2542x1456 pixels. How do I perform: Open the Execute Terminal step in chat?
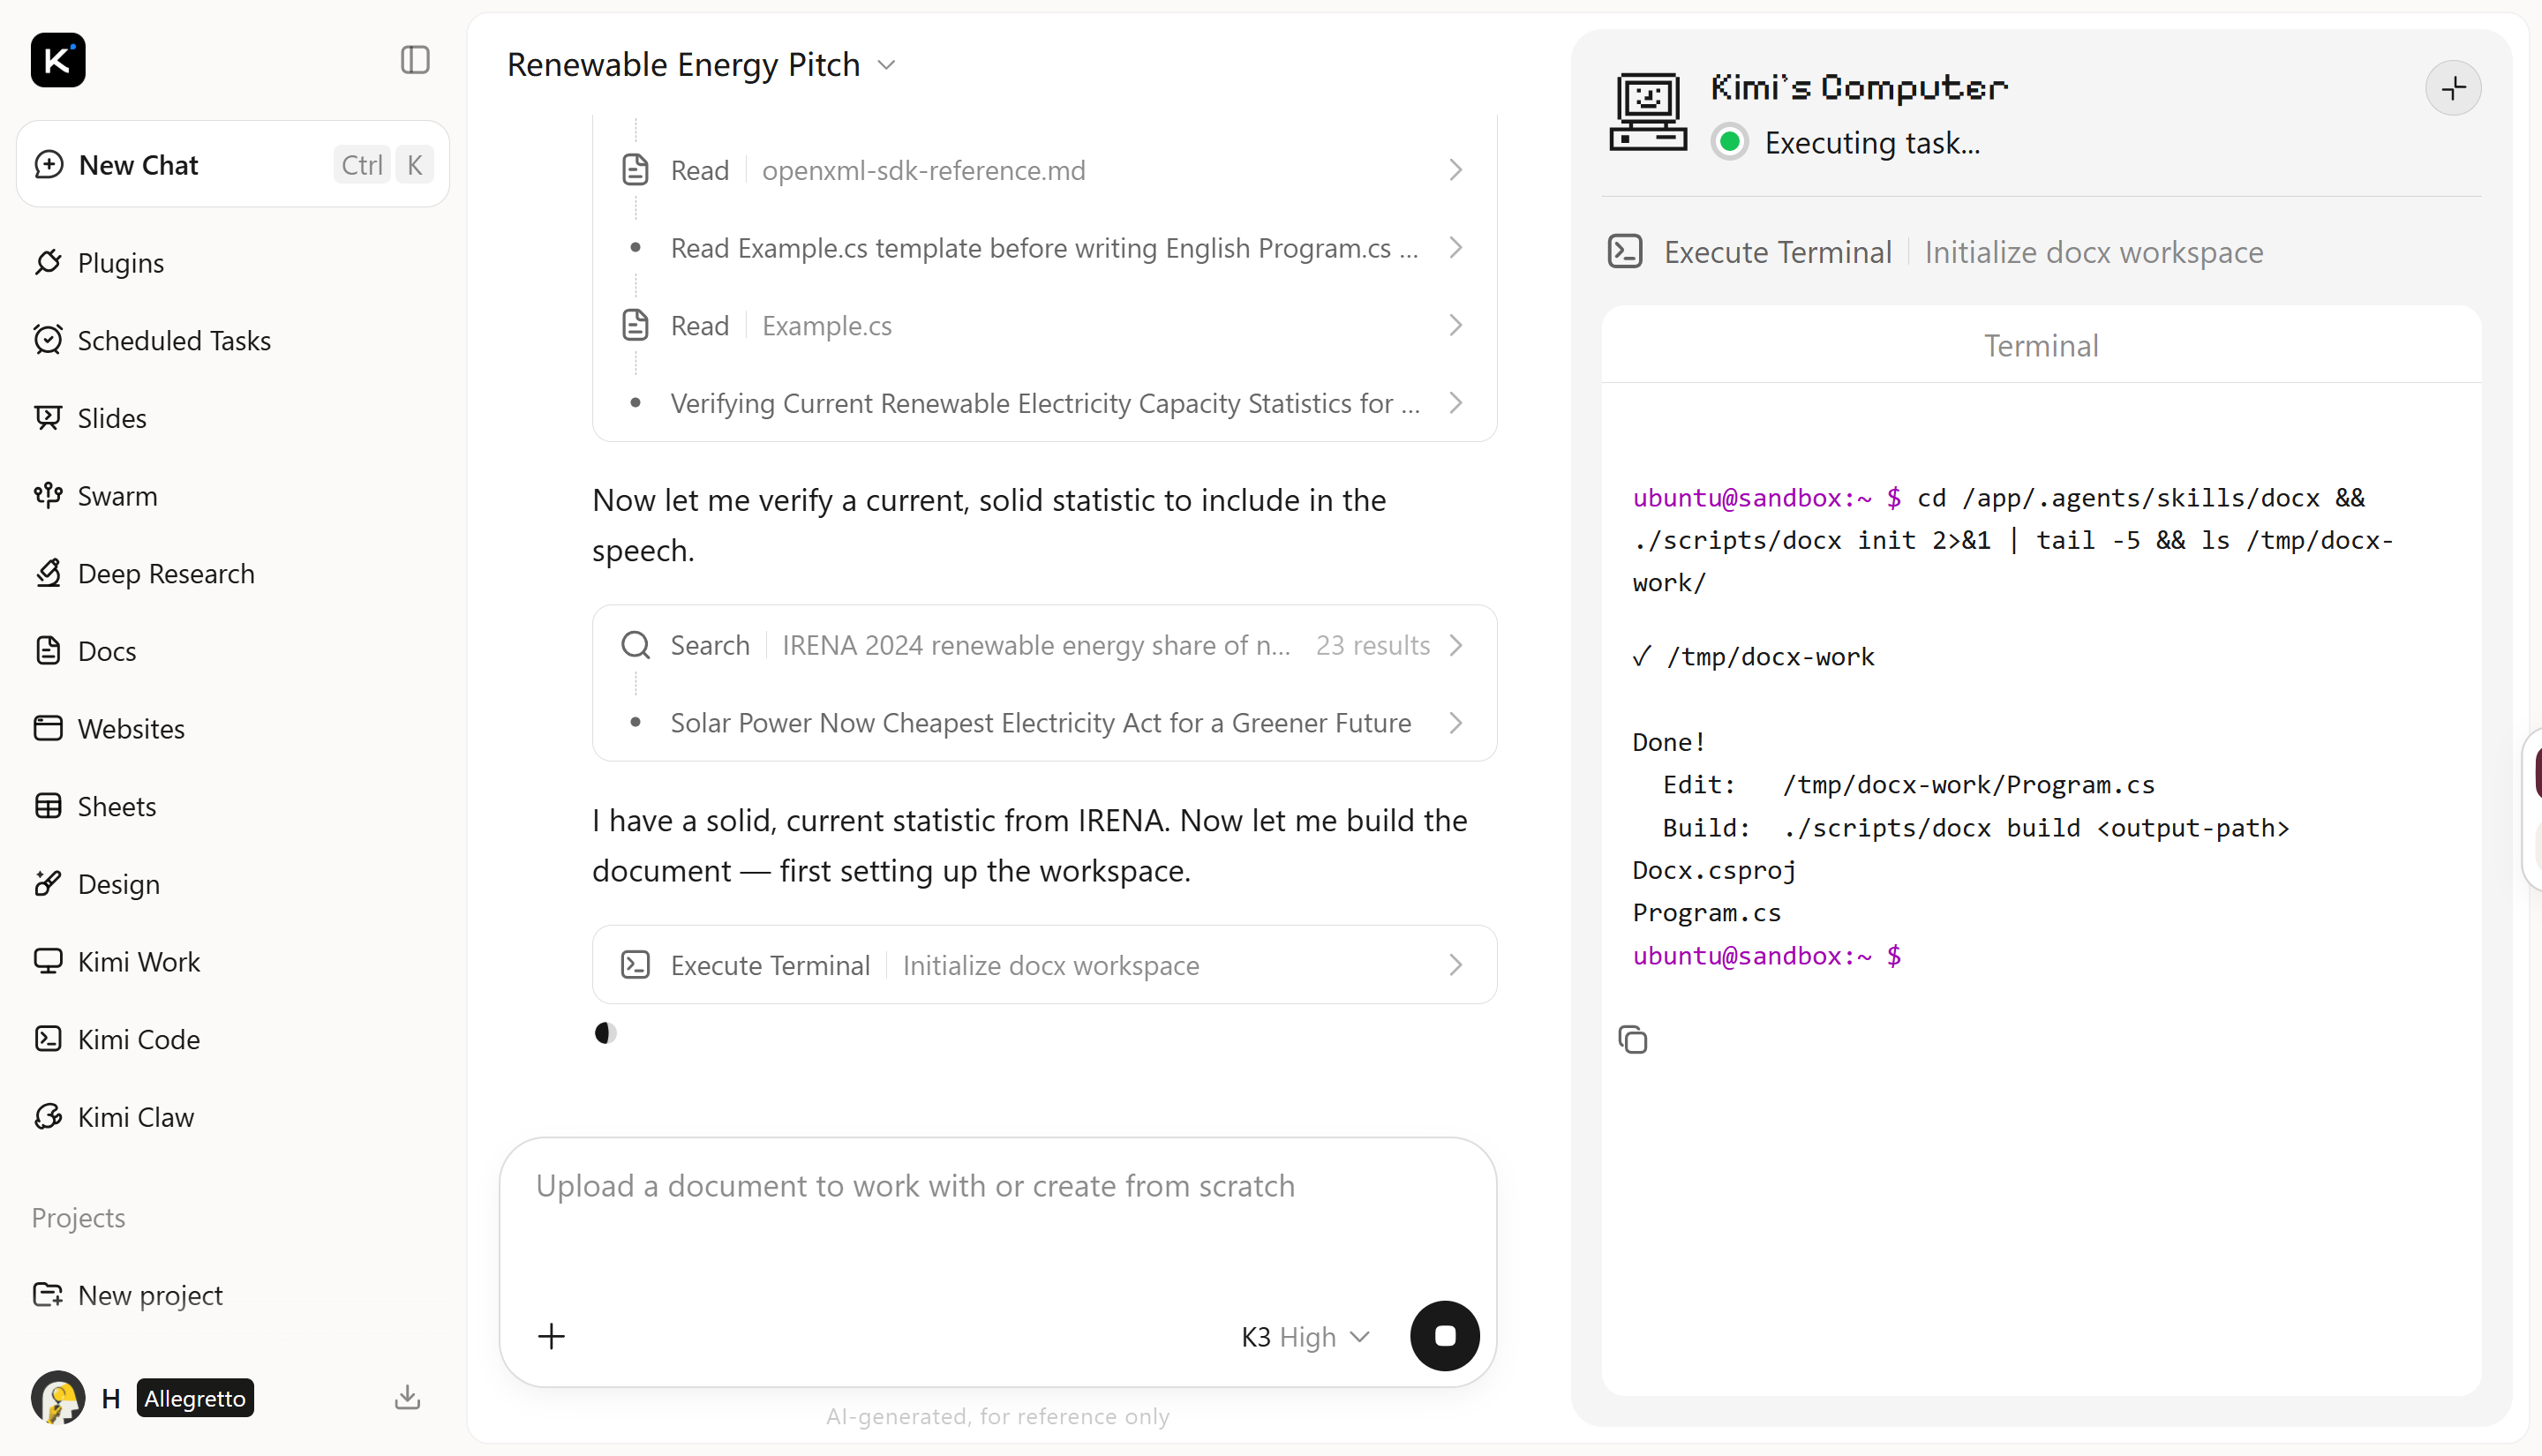point(1044,965)
